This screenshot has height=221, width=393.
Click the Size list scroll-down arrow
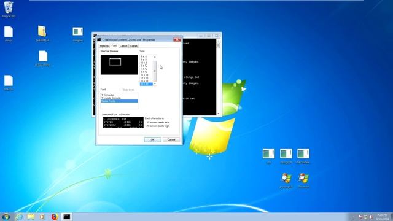click(x=155, y=83)
